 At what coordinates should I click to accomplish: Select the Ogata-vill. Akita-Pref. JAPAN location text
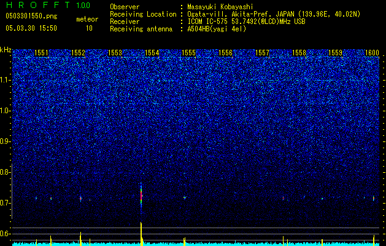(x=274, y=14)
